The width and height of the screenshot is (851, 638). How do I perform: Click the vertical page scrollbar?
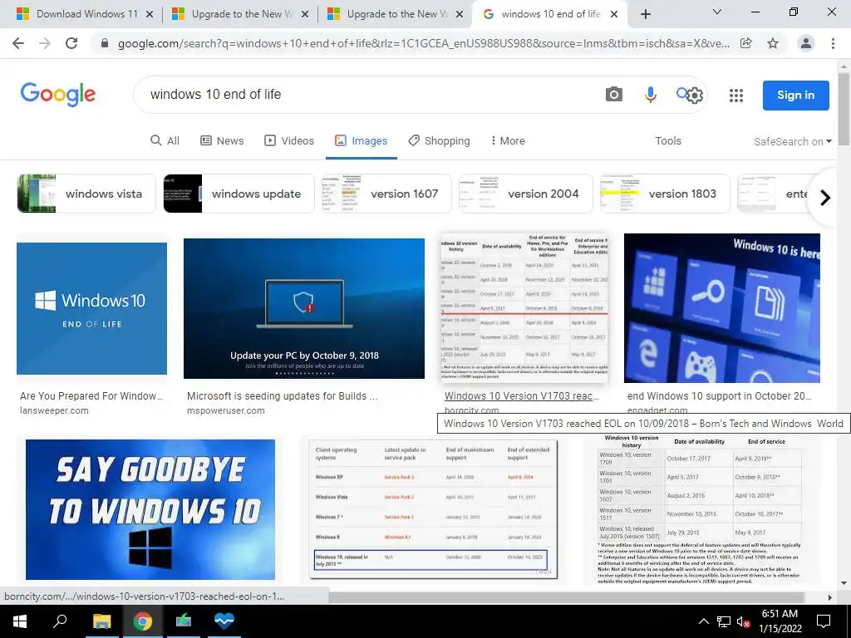(x=844, y=109)
